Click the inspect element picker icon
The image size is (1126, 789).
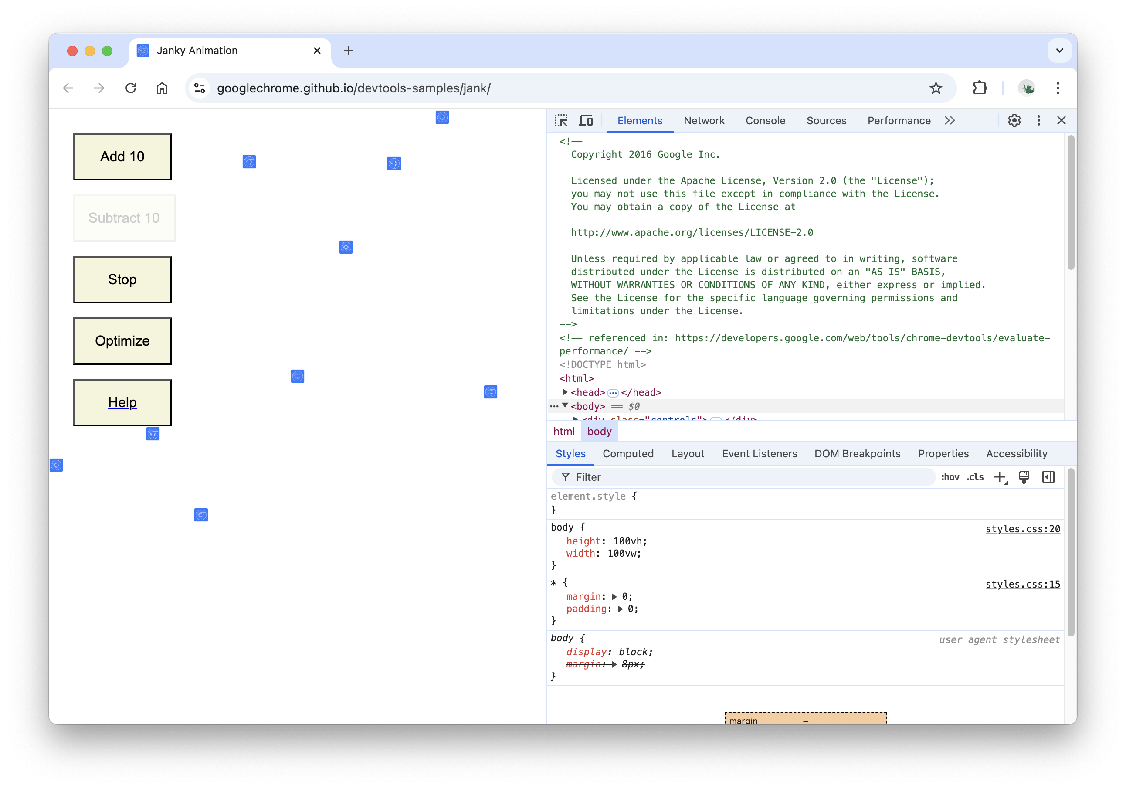(x=561, y=120)
